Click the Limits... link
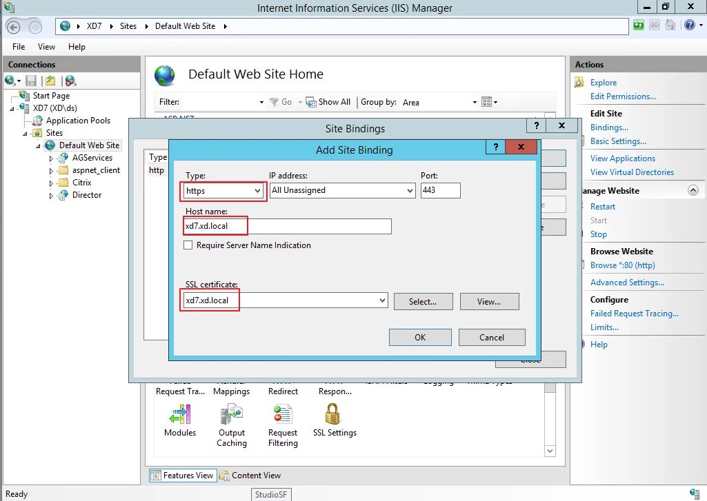707x501 pixels. click(x=604, y=327)
